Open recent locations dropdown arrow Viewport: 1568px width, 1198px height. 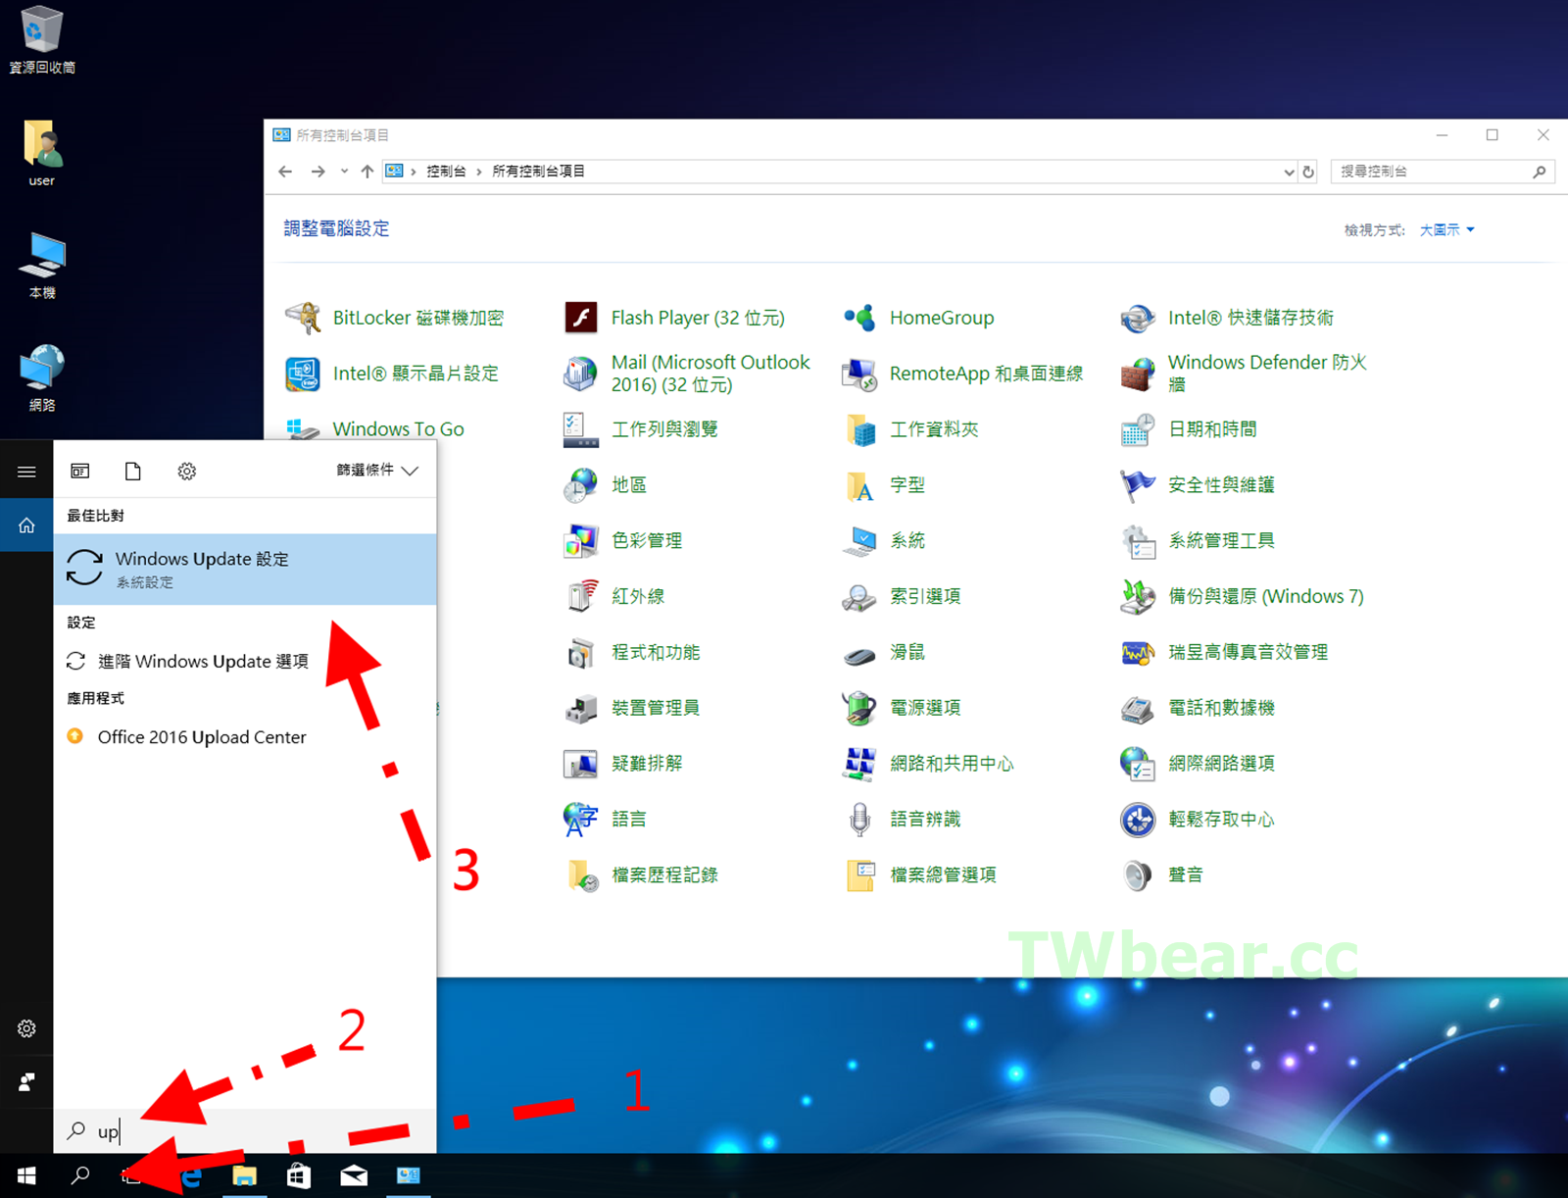tap(344, 172)
